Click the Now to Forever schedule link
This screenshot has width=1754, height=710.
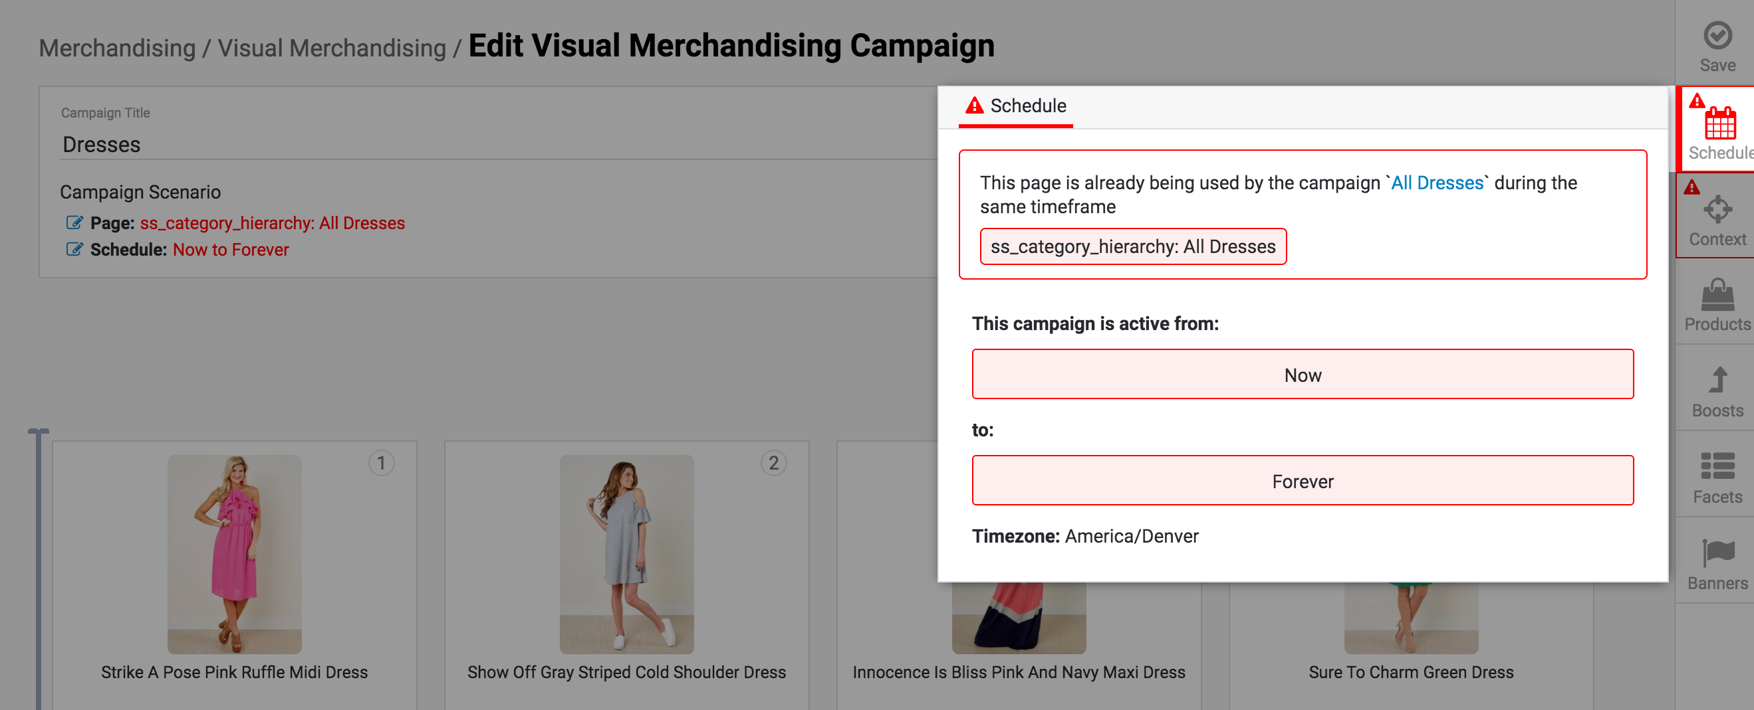coord(231,250)
